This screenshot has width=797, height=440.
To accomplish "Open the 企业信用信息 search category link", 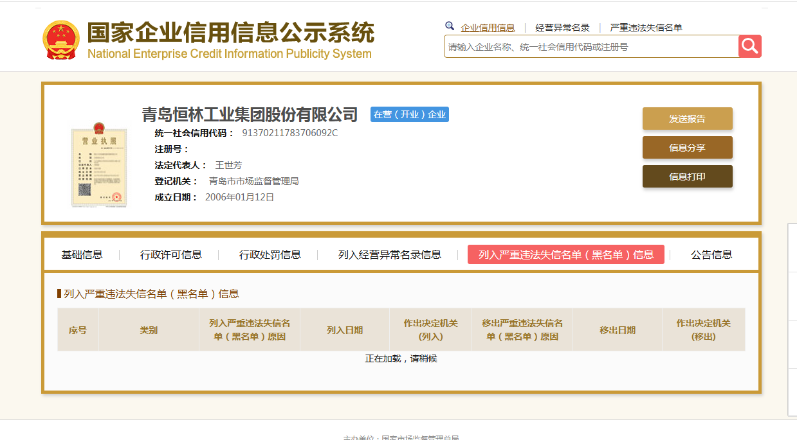I will tap(488, 28).
